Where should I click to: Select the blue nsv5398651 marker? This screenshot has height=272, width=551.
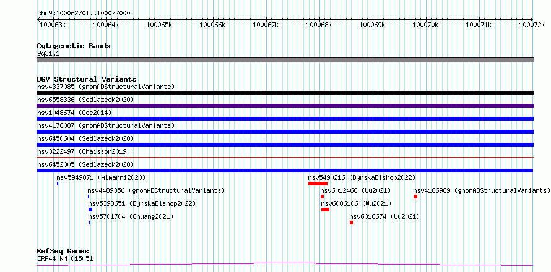[90, 210]
